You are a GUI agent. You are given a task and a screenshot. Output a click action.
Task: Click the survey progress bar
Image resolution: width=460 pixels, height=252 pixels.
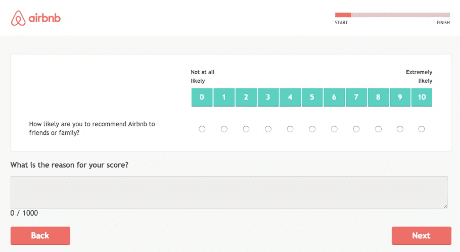[392, 15]
